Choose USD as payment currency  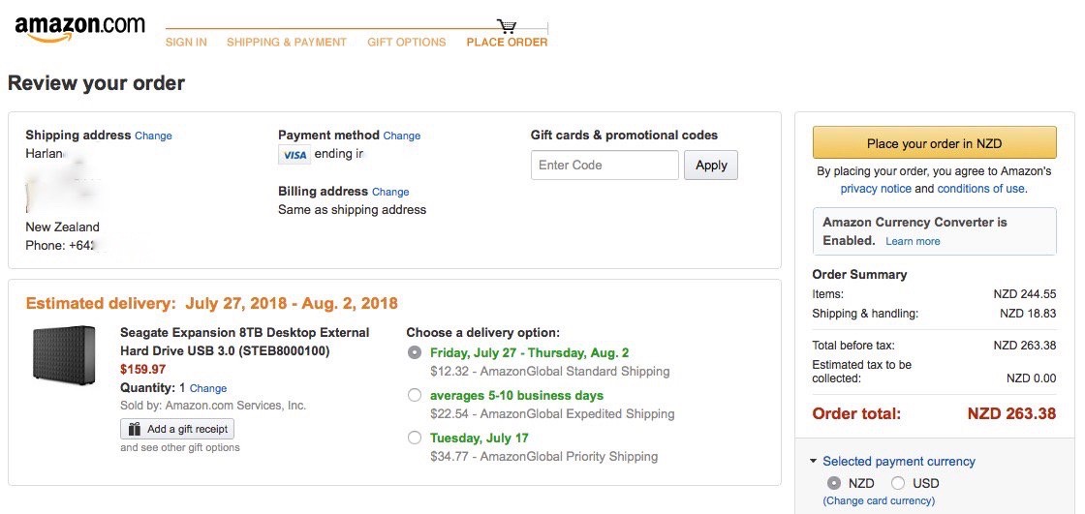[x=898, y=483]
